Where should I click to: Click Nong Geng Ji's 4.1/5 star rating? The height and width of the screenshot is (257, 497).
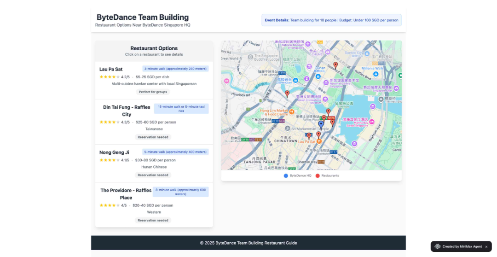tap(114, 160)
